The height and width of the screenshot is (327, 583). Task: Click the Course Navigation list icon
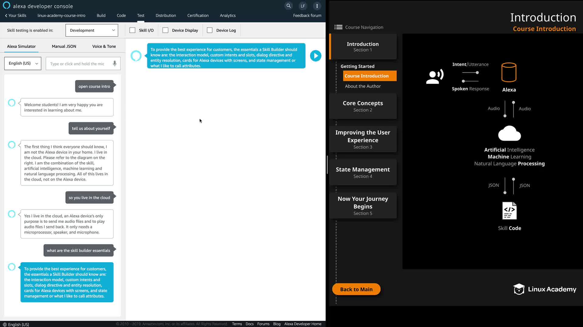(x=338, y=27)
